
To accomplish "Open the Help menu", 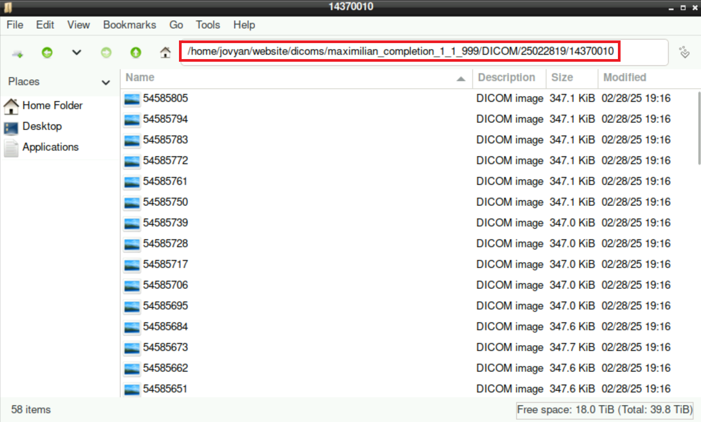I will click(244, 25).
